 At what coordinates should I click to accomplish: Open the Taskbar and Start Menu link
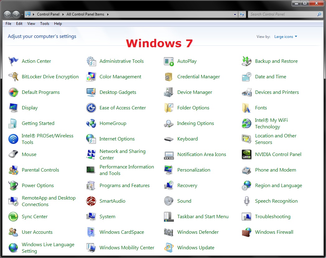point(203,217)
